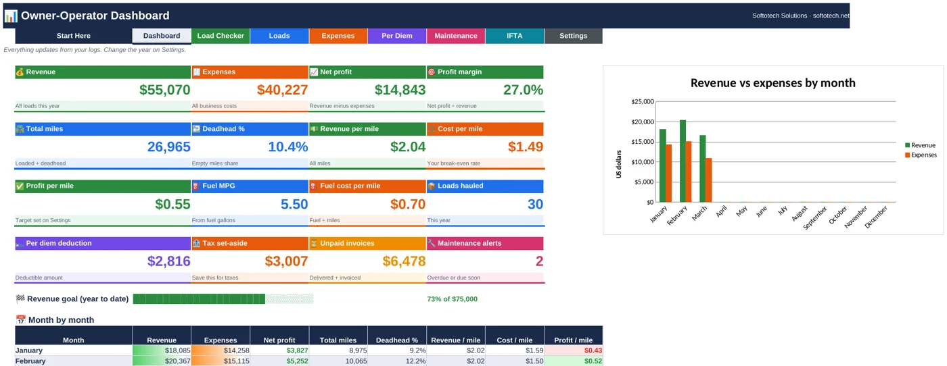Select January revenue cell $18,085

pyautogui.click(x=162, y=350)
